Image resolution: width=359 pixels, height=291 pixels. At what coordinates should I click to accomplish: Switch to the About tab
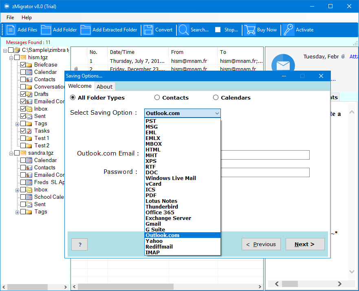click(x=104, y=87)
